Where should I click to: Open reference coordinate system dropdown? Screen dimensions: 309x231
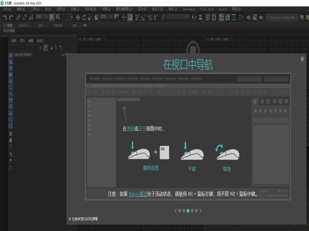coord(107,17)
